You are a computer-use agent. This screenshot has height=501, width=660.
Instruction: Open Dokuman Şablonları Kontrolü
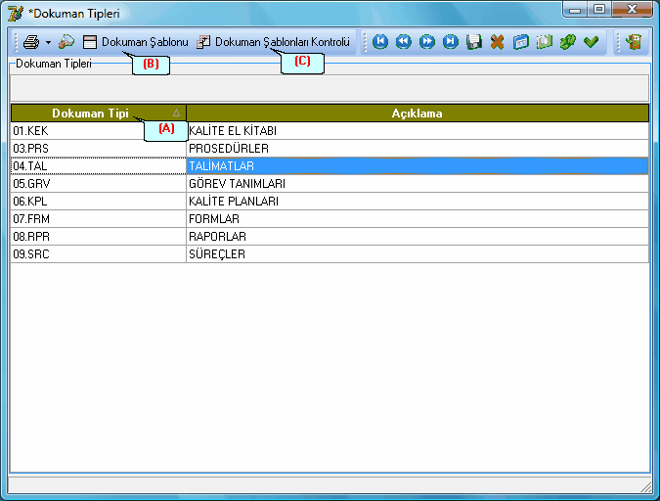coord(273,42)
